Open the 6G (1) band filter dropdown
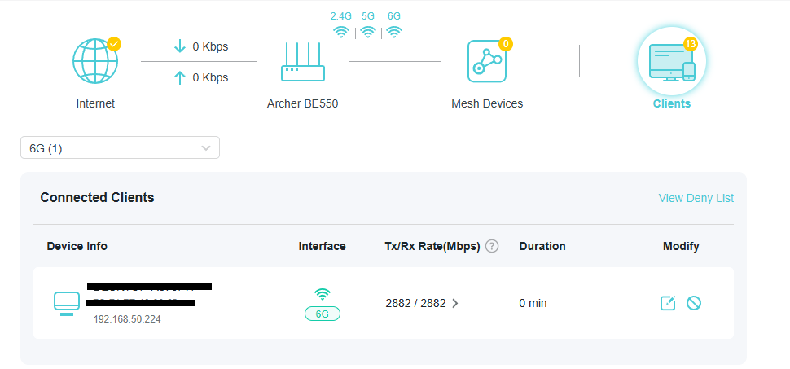Image resolution: width=790 pixels, height=369 pixels. 120,147
